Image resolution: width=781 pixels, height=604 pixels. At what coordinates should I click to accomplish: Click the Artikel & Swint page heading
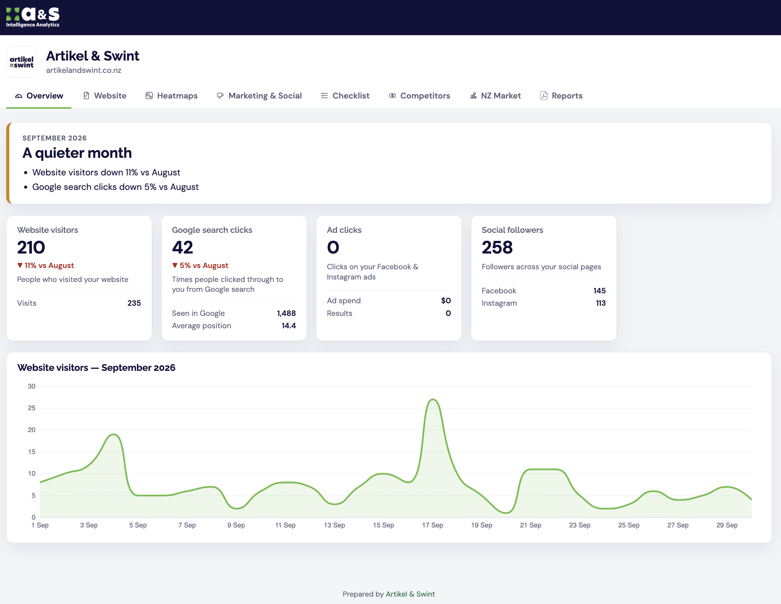[93, 56]
